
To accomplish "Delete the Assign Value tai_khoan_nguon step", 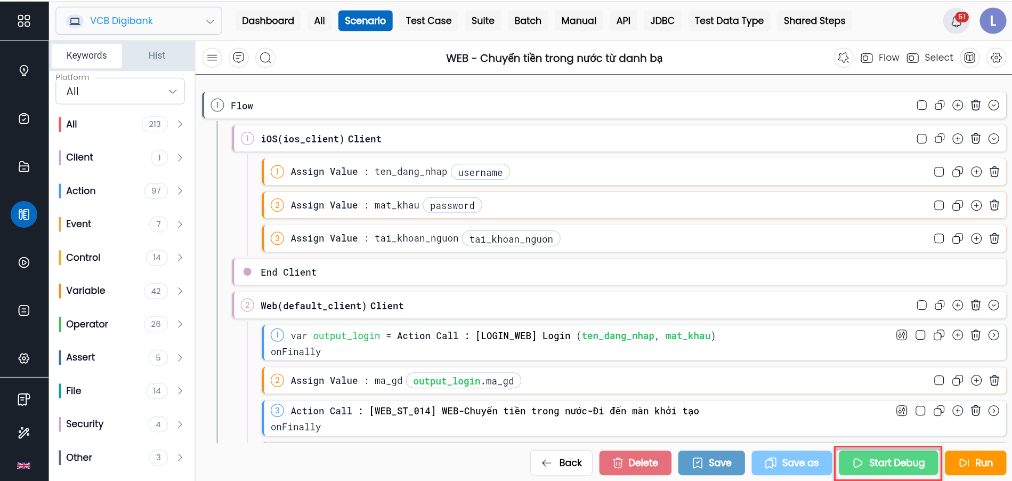I will click(994, 238).
